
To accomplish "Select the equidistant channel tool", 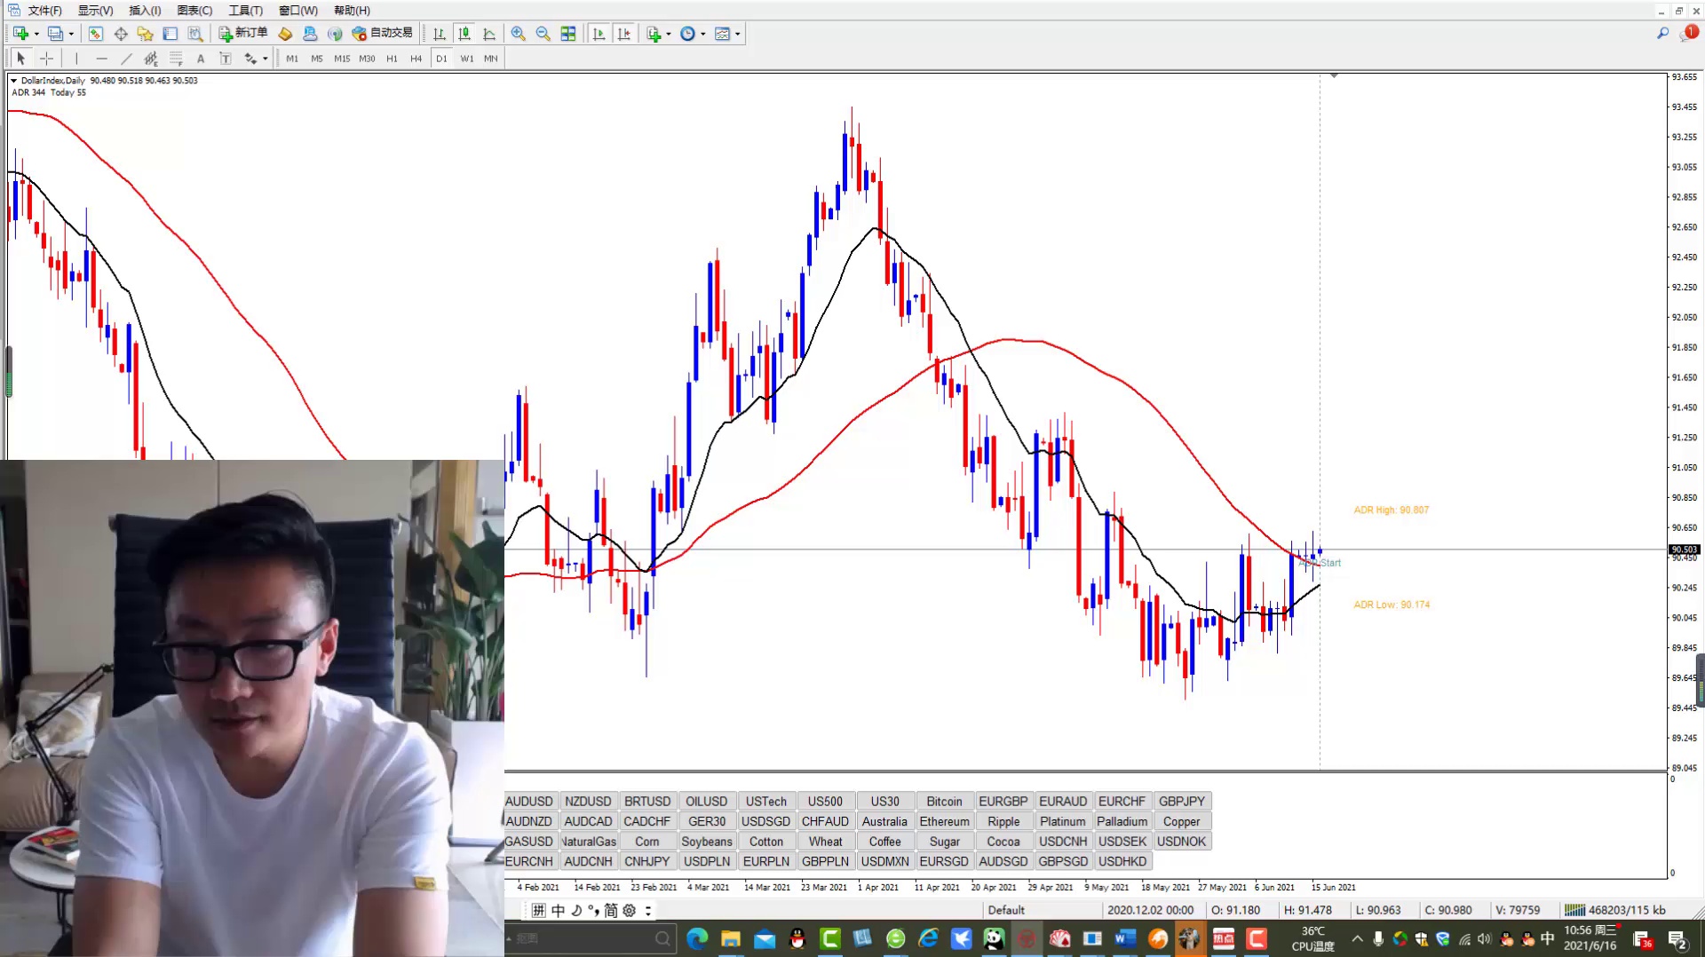I will tap(151, 59).
